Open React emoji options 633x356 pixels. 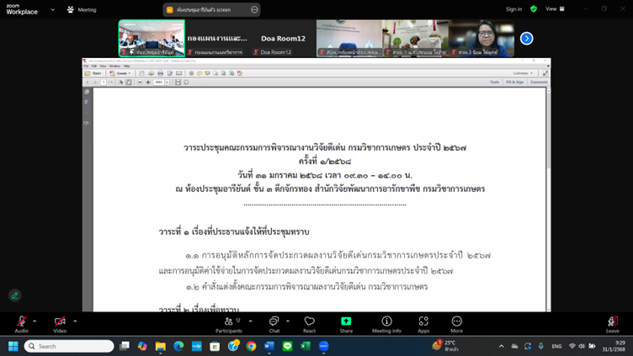[x=309, y=324]
